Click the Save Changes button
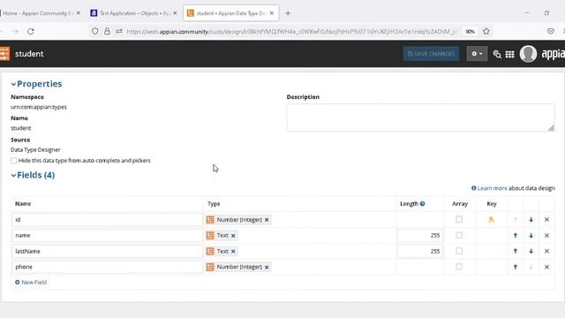This screenshot has width=565, height=318. 431,54
